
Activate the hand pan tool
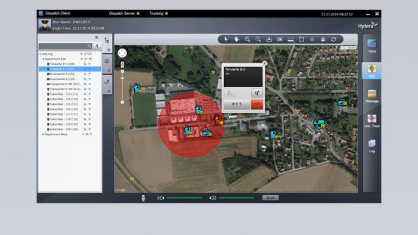pyautogui.click(x=237, y=40)
